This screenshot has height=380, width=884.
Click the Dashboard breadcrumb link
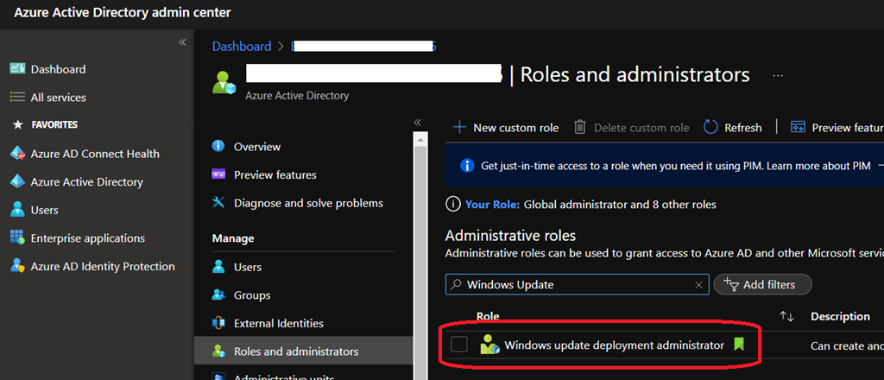pos(241,47)
